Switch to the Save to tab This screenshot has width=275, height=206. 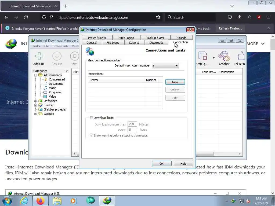point(134,43)
